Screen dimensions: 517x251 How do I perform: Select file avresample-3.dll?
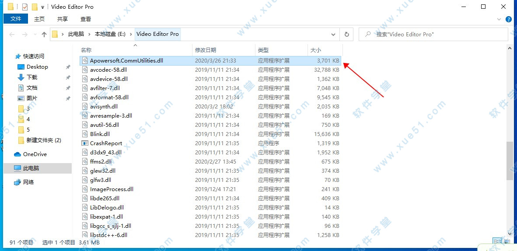pyautogui.click(x=211, y=116)
